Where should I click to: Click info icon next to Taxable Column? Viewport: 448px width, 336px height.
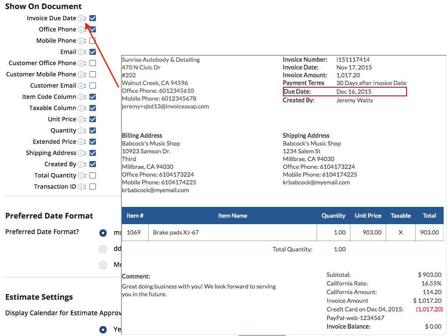tap(81, 108)
